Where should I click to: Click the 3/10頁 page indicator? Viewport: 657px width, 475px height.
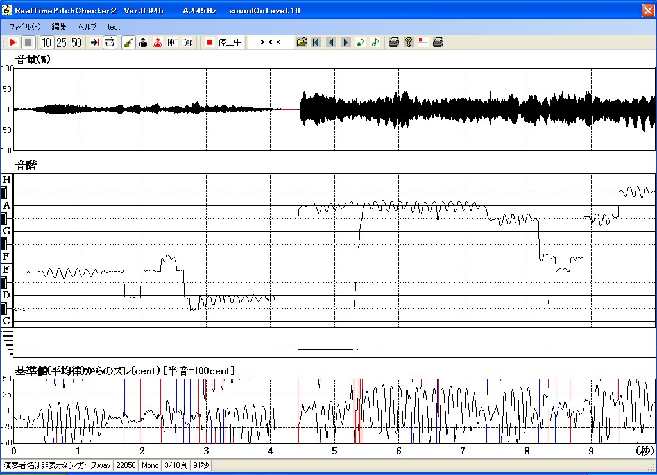tap(176, 465)
